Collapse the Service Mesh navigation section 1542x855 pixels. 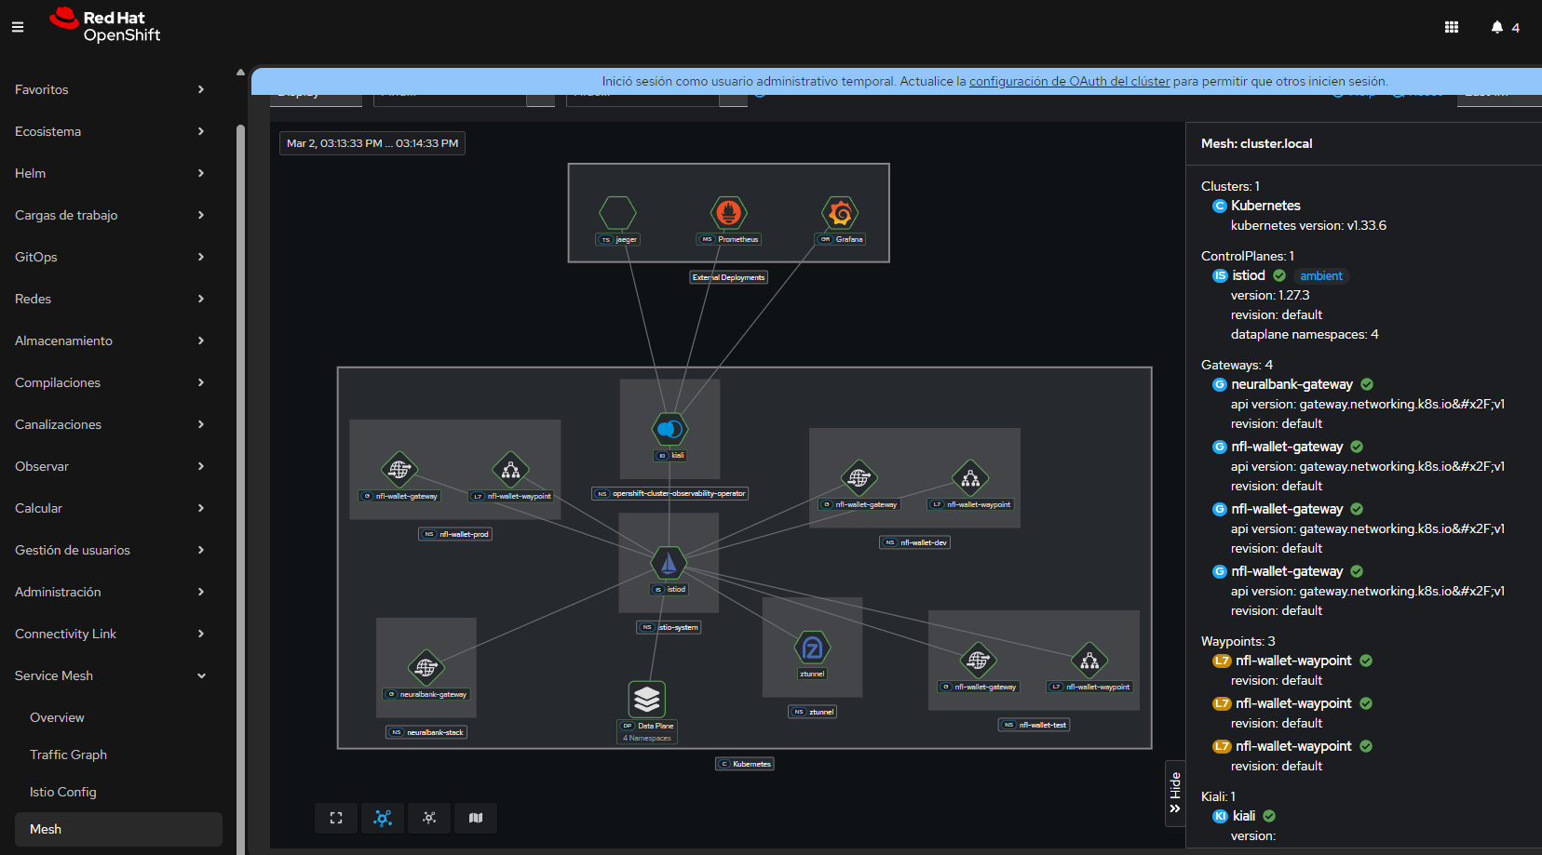pos(110,675)
